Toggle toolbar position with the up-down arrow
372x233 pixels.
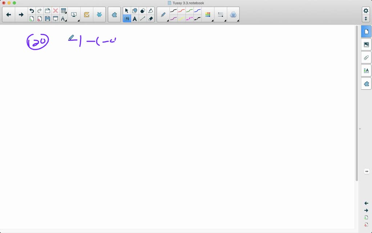[x=366, y=19]
